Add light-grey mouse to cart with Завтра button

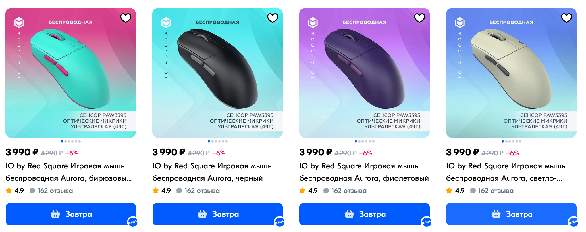click(x=511, y=214)
